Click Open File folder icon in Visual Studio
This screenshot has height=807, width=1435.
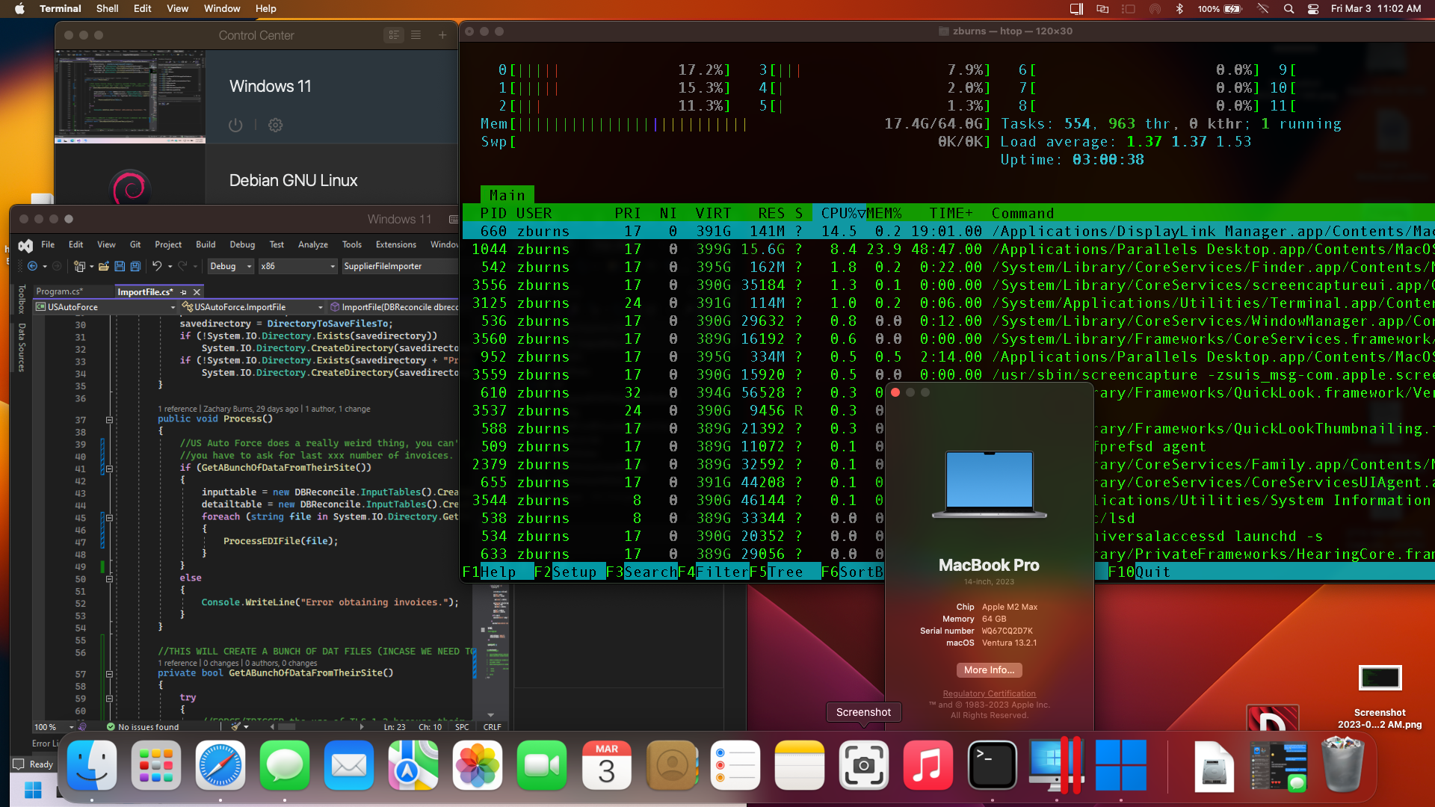click(x=104, y=266)
